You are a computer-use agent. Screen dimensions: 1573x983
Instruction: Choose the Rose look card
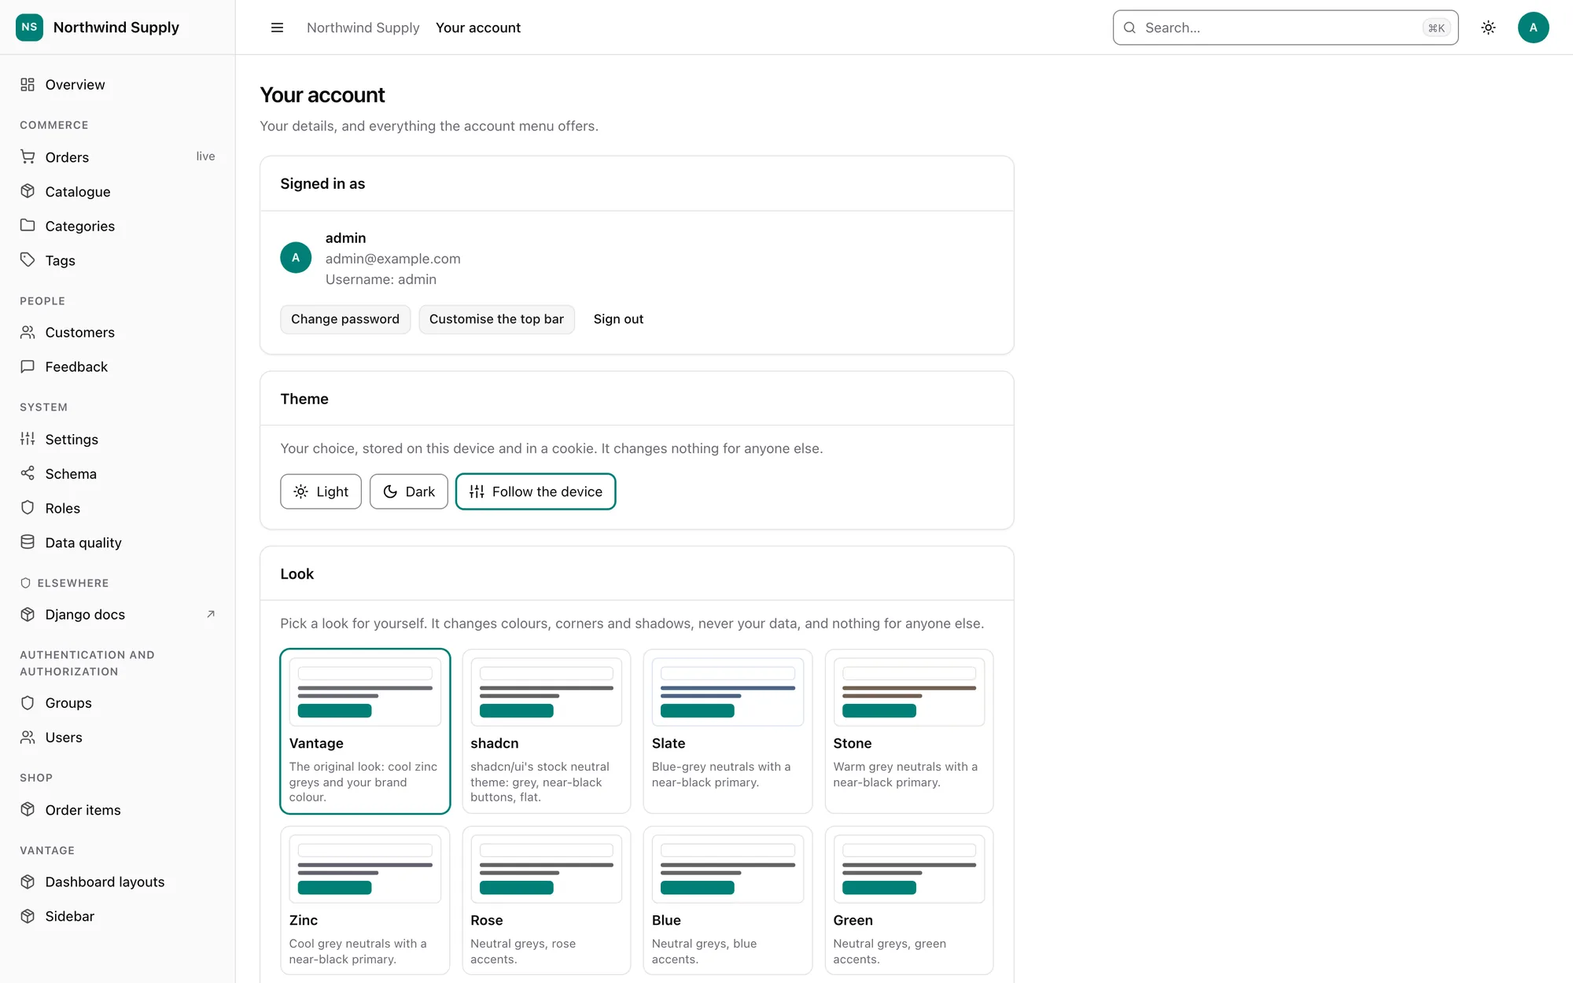pyautogui.click(x=547, y=900)
